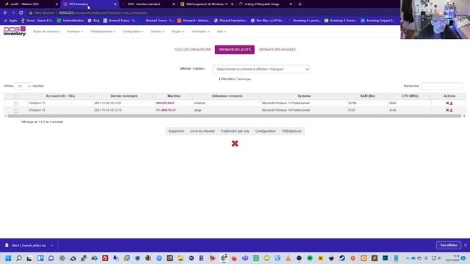Open the Steam icon in taskbar
Screen dimensions: 470x264
click(342, 258)
